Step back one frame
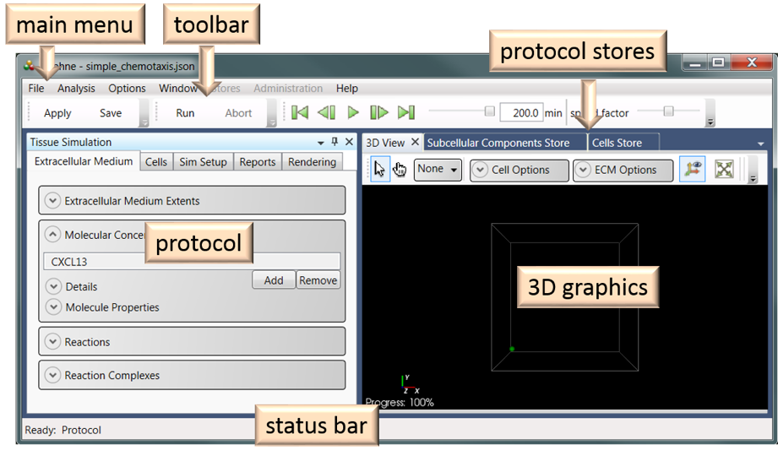Image resolution: width=778 pixels, height=456 pixels. click(326, 112)
